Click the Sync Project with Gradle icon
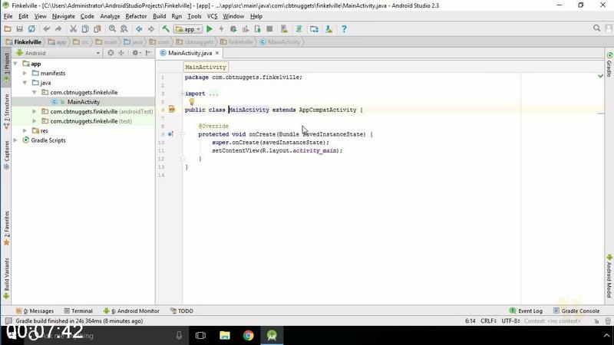The image size is (614, 345). [299, 29]
